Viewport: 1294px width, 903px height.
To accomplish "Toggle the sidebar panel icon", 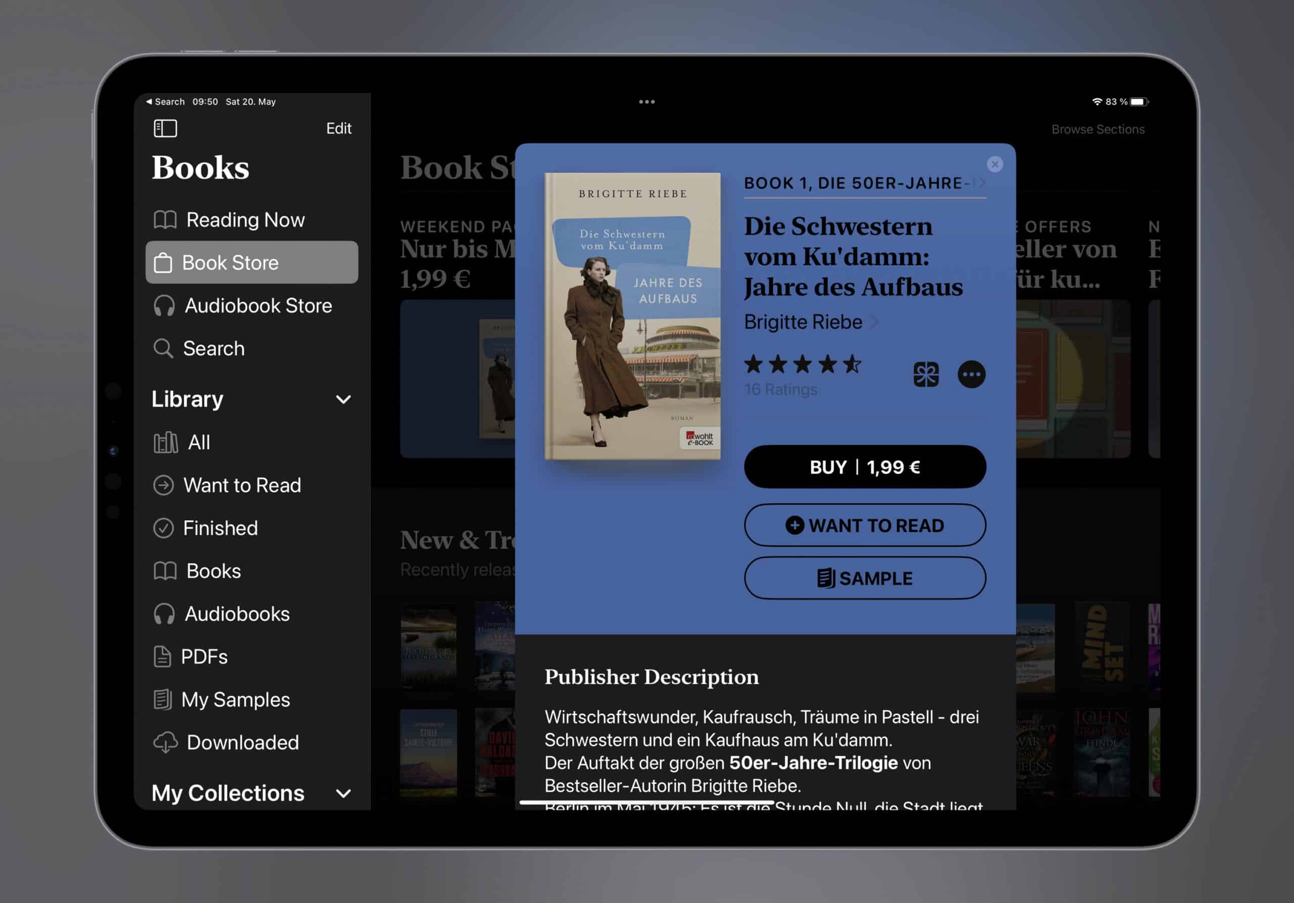I will pos(165,128).
